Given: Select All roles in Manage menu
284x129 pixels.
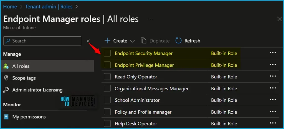Looking at the screenshot, I should [x=47, y=66].
